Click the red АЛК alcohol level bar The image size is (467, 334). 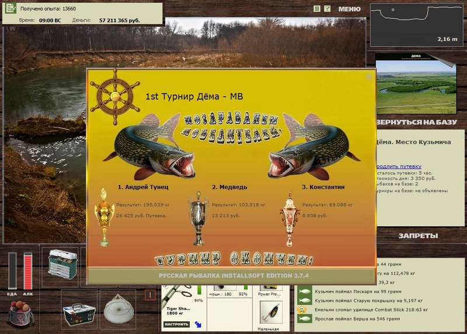pyautogui.click(x=27, y=270)
